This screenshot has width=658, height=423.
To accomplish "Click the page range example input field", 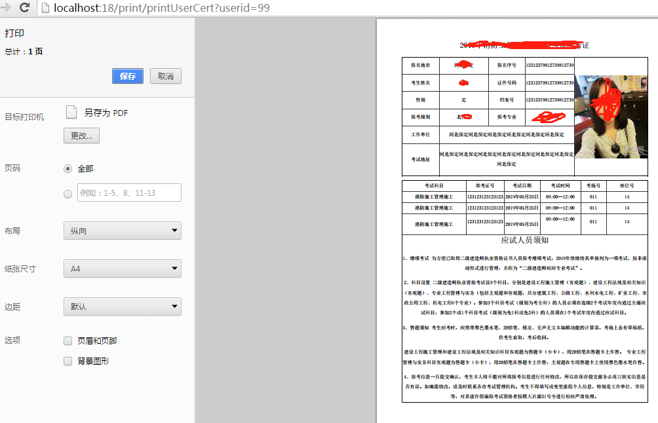I will point(128,193).
